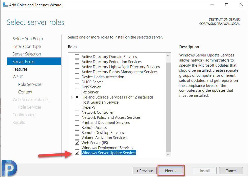Select the Web Server (IIS) role label
The width and height of the screenshot is (249, 177).
(x=95, y=143)
